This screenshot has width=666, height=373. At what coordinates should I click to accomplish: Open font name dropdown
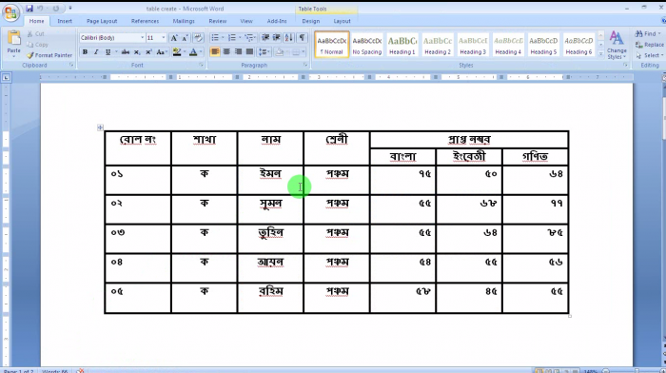coord(143,38)
